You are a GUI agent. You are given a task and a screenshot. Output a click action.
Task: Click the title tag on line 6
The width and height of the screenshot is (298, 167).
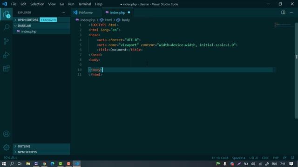(x=120, y=50)
